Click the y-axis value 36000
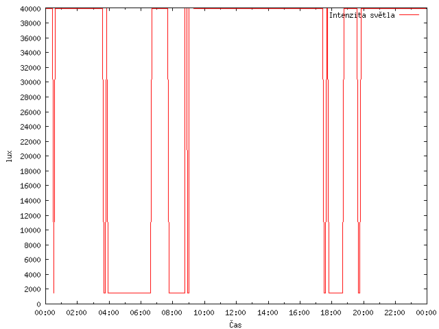439x329 pixels. click(x=30, y=38)
